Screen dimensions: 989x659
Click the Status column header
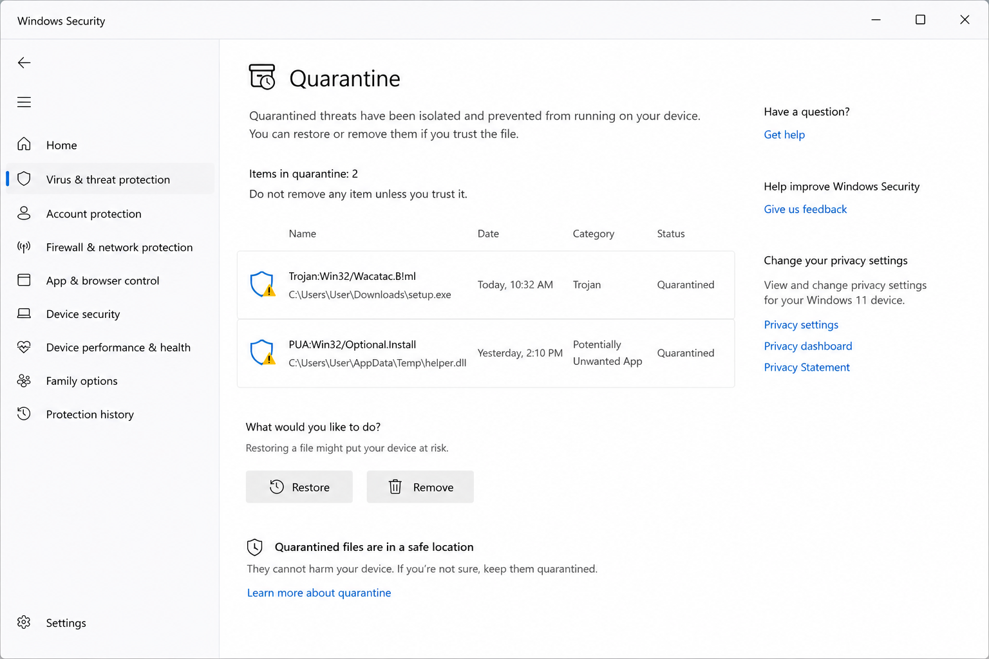pyautogui.click(x=671, y=234)
